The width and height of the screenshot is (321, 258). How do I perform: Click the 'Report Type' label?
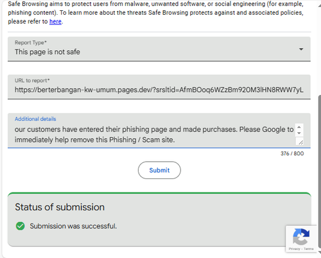pos(31,42)
